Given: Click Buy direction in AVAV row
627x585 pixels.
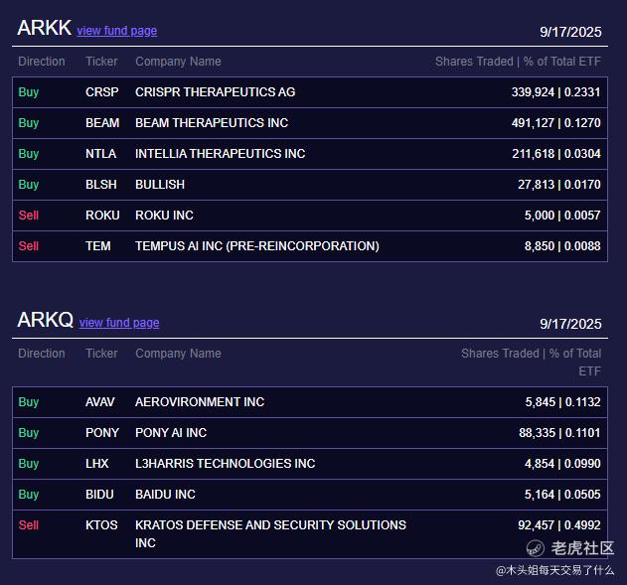Looking at the screenshot, I should click(x=29, y=402).
